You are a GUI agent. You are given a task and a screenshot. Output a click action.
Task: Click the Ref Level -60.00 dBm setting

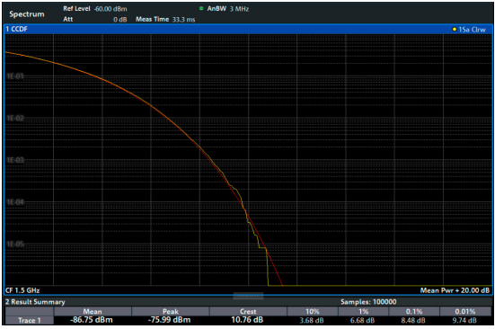[95, 9]
